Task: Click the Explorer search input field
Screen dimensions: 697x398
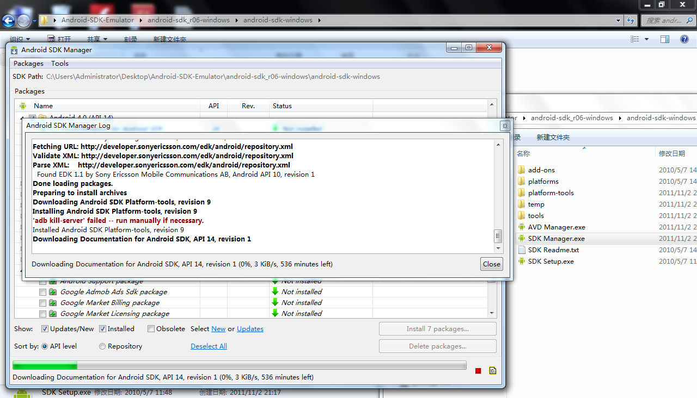Action: click(x=668, y=21)
